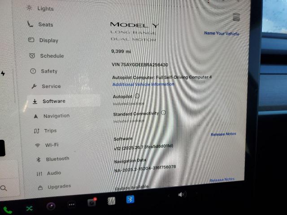Open the dashcam icon with red dot
The image size is (287, 215).
click(92, 202)
